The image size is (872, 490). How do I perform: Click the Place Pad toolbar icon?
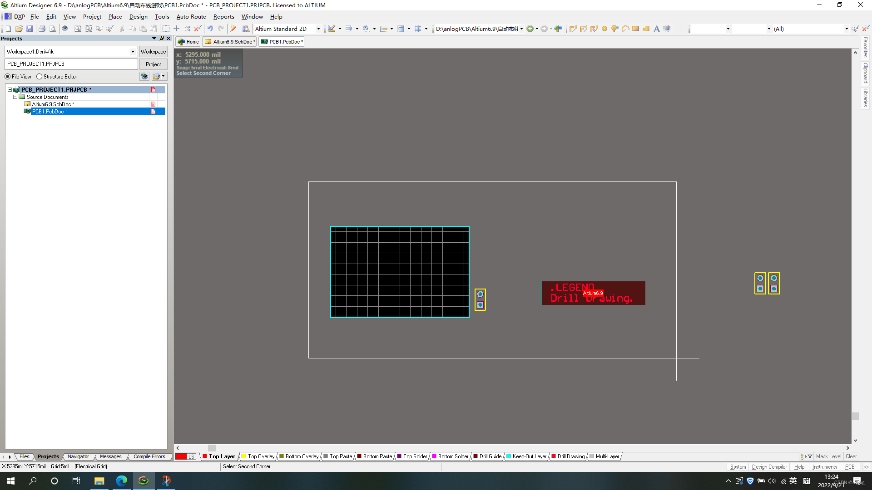click(604, 29)
